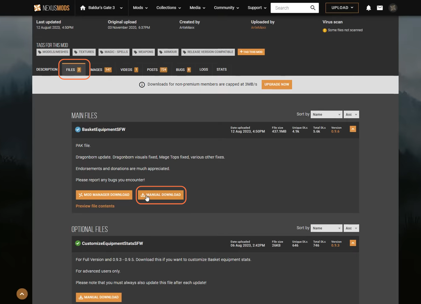Open Optional Files Asc order dropdown
Image resolution: width=421 pixels, height=304 pixels.
point(351,228)
